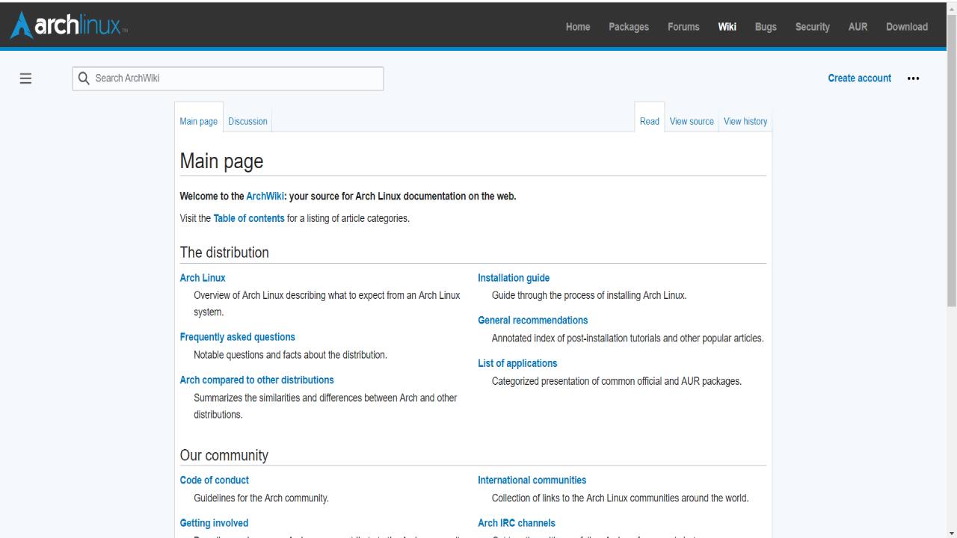Open List of applications link
The image size is (957, 538).
tap(517, 364)
